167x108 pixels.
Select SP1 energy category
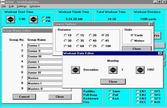coord(156,91)
